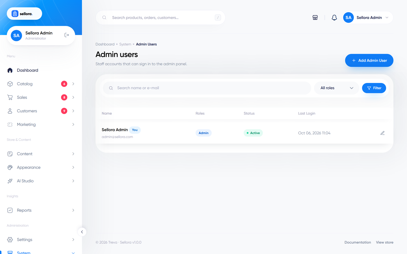Click the AI Studio sparkle icon
The height and width of the screenshot is (254, 407).
[x=10, y=181]
